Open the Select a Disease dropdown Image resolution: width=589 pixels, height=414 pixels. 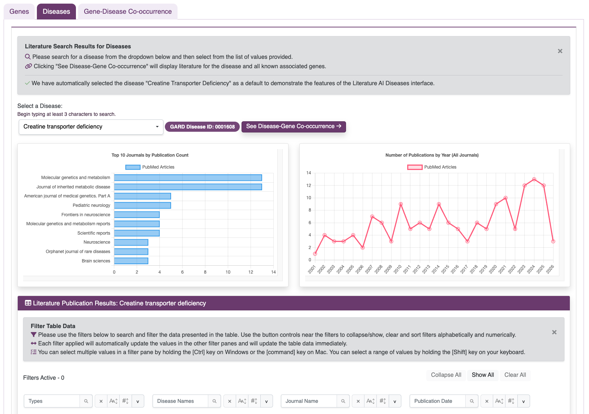click(x=157, y=127)
